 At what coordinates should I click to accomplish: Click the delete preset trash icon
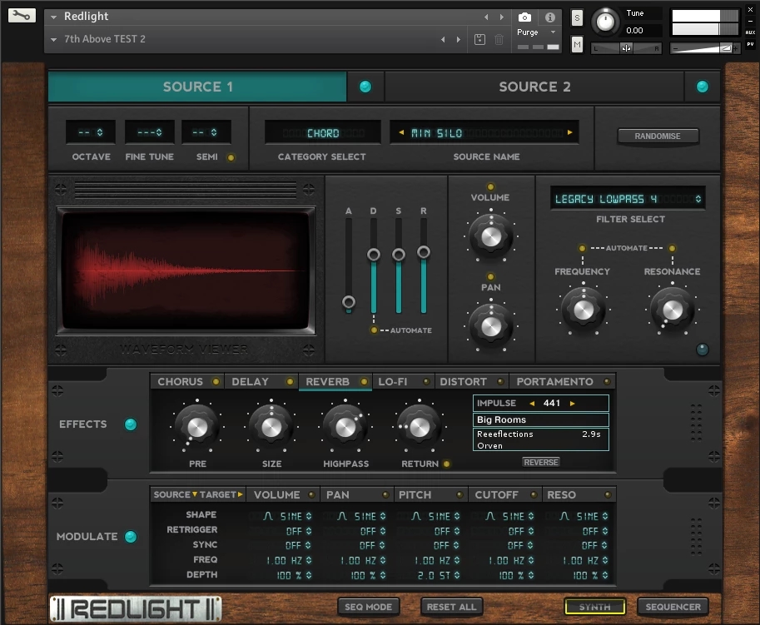(x=499, y=39)
